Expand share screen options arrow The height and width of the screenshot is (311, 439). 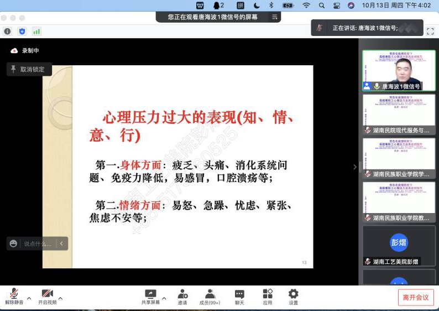[164, 298]
